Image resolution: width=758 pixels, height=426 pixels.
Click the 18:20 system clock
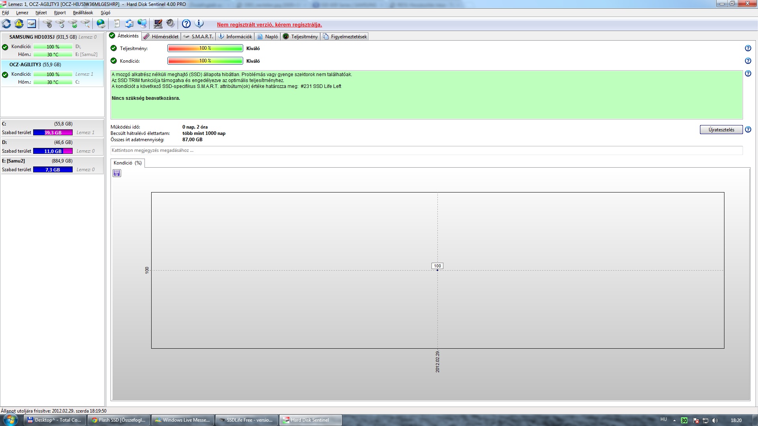pos(736,420)
